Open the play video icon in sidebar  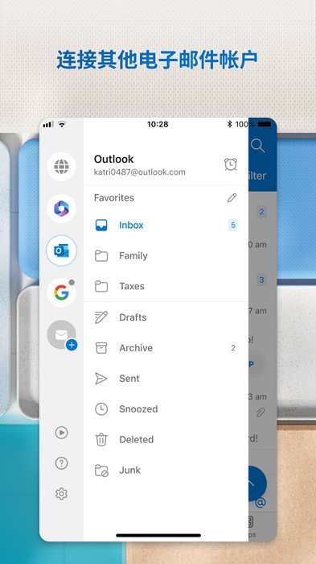pyautogui.click(x=61, y=433)
